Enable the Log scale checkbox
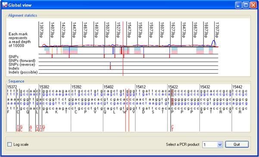The width and height of the screenshot is (259, 157). [10, 145]
